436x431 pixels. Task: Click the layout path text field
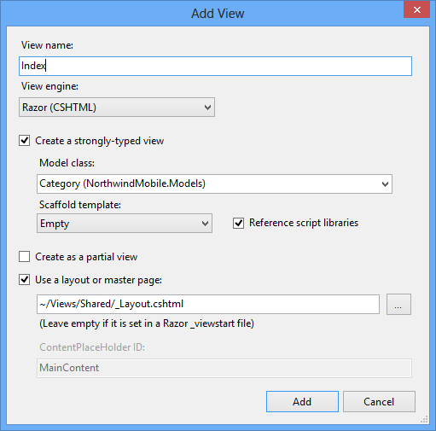pos(208,304)
